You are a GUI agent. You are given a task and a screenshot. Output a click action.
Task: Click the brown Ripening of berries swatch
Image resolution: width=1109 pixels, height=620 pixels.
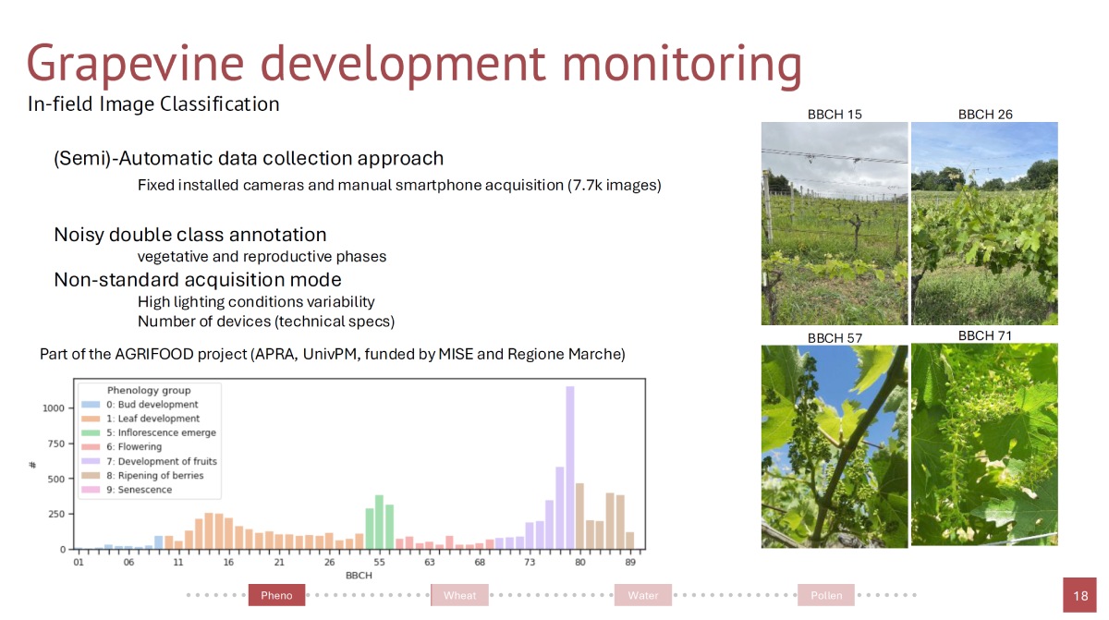pyautogui.click(x=91, y=475)
